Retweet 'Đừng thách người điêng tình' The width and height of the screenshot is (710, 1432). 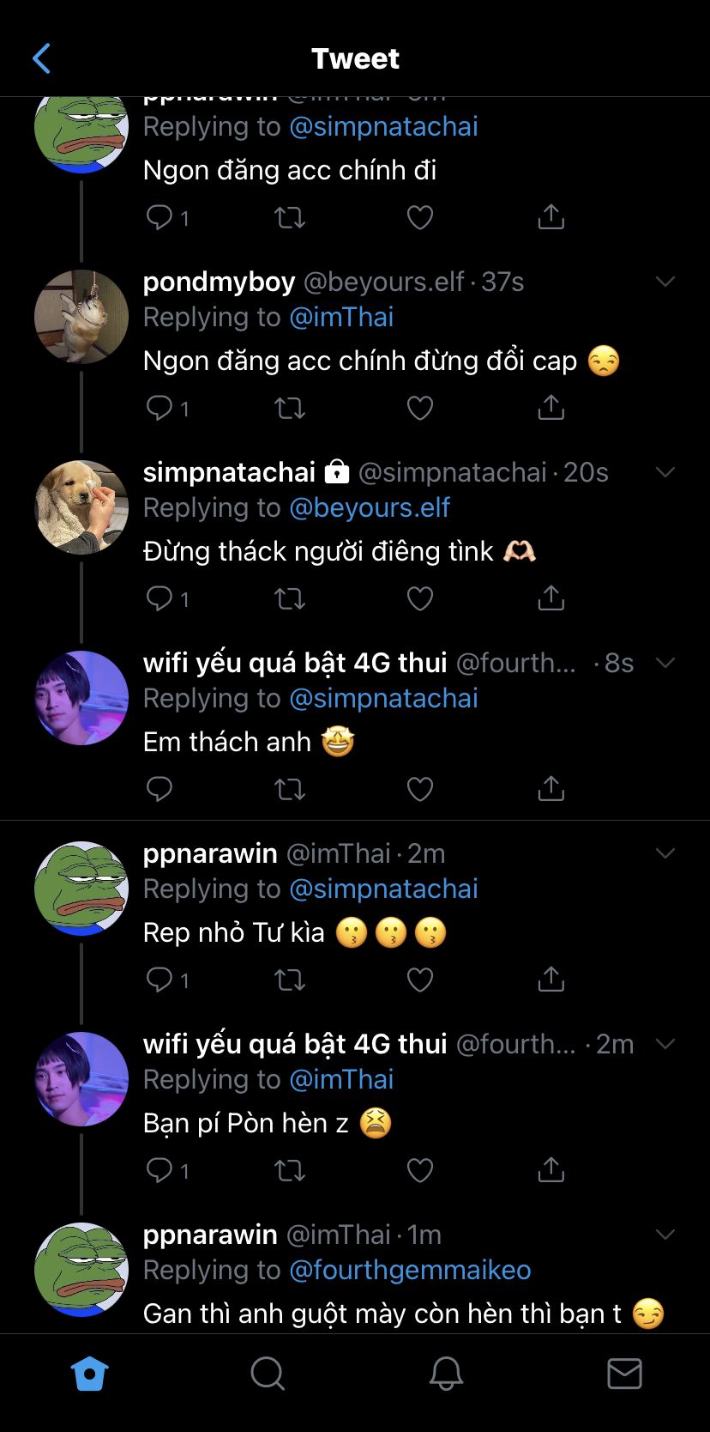click(289, 598)
